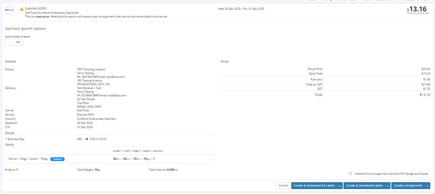Click the THOMASTOWN, 3074, VIC line

pos(94,84)
